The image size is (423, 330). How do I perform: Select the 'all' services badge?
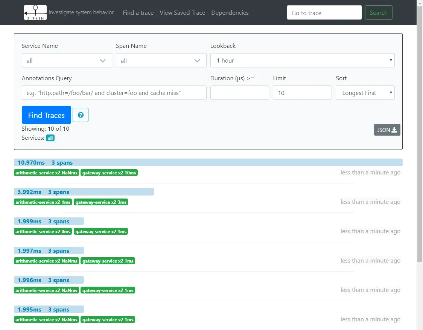[x=50, y=138]
